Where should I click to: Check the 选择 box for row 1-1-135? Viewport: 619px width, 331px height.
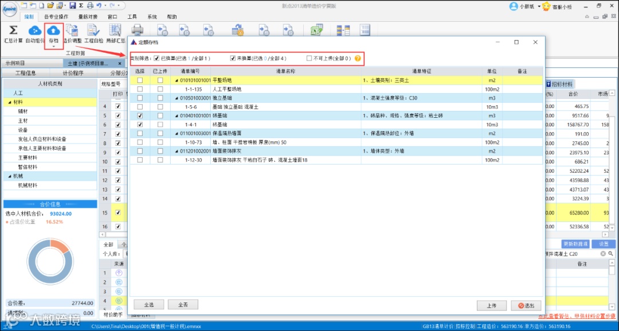tap(140, 89)
